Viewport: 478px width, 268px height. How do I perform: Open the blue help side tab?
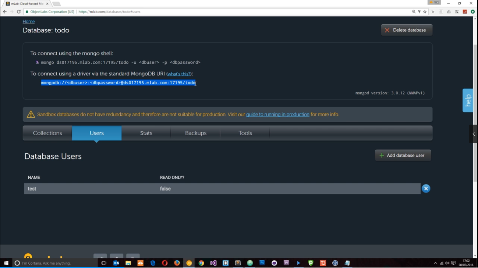point(468,100)
